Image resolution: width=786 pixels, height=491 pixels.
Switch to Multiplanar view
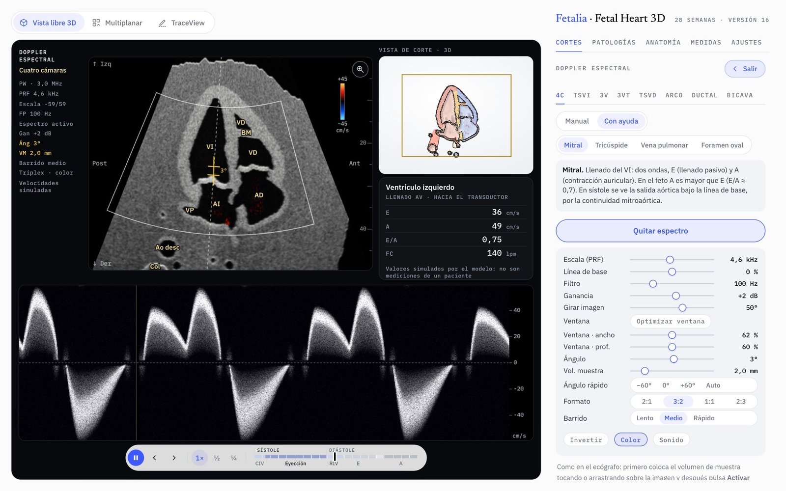pyautogui.click(x=117, y=23)
